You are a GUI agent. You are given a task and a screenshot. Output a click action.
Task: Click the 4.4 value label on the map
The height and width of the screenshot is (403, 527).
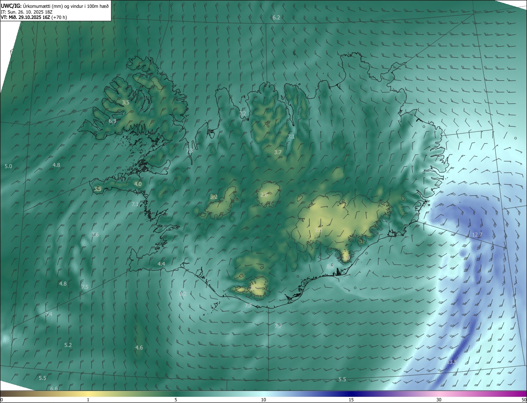[161, 264]
